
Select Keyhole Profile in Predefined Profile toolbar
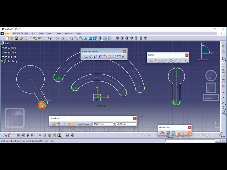110,56
